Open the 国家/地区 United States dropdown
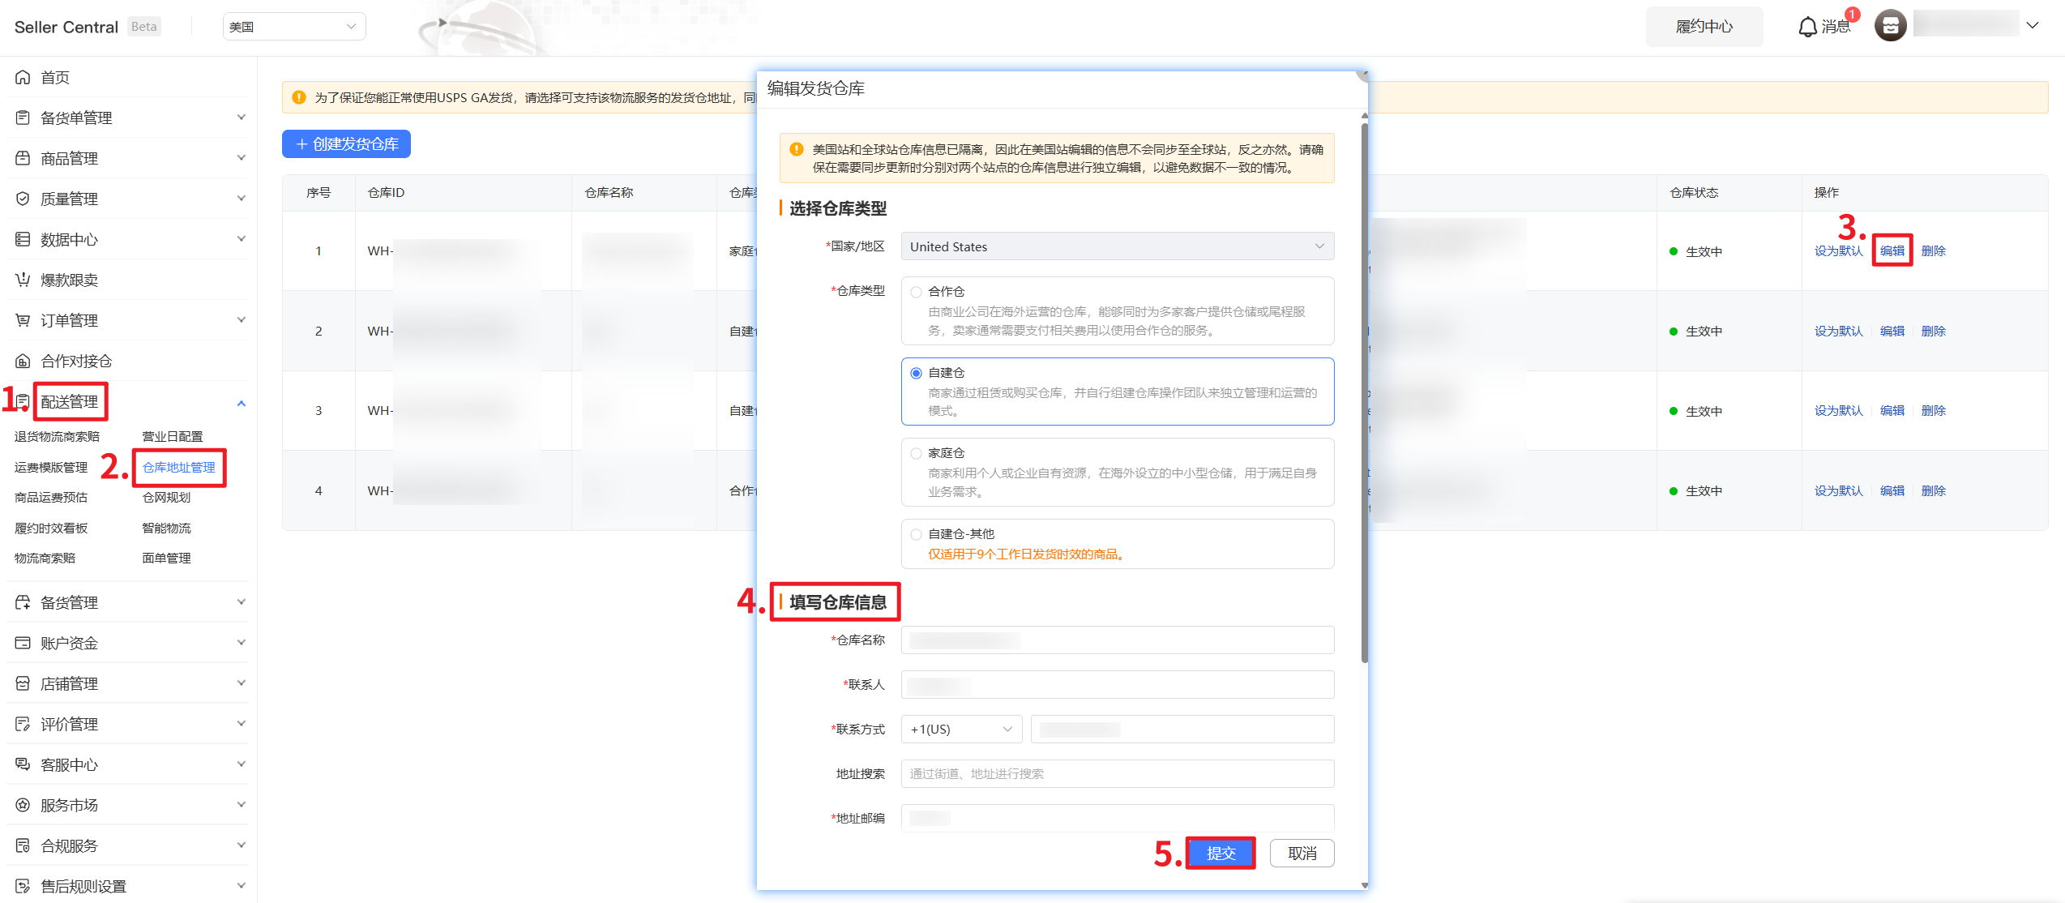This screenshot has height=903, width=2065. (1117, 246)
